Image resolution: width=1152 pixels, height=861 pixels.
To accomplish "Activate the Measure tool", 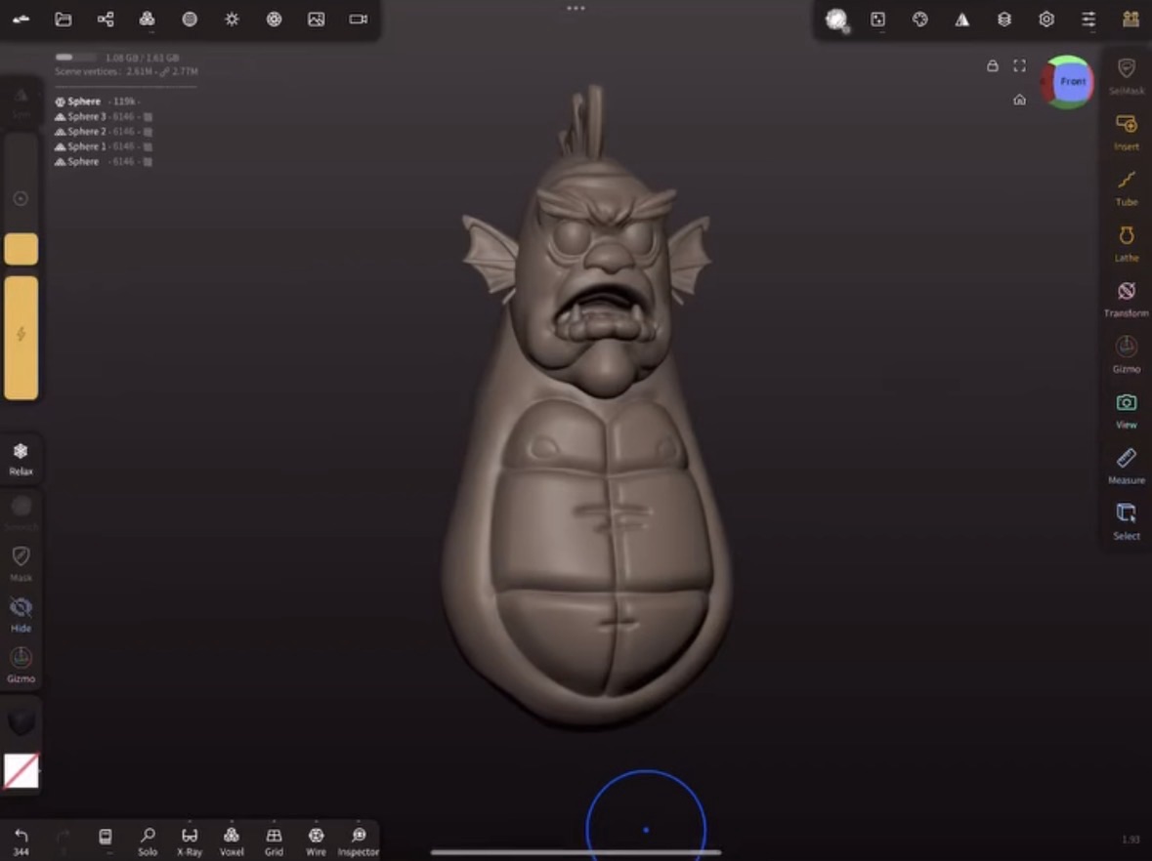I will [1126, 464].
